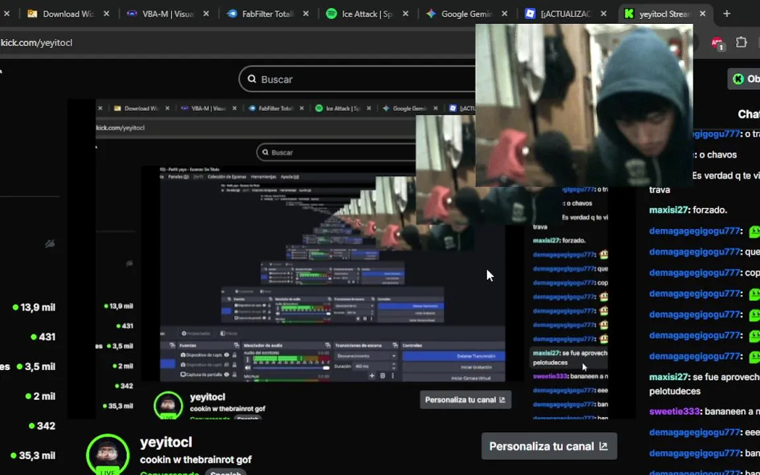Click the crossed-out eye icon in left sidebar
Image resolution: width=760 pixels, height=475 pixels.
(x=49, y=244)
